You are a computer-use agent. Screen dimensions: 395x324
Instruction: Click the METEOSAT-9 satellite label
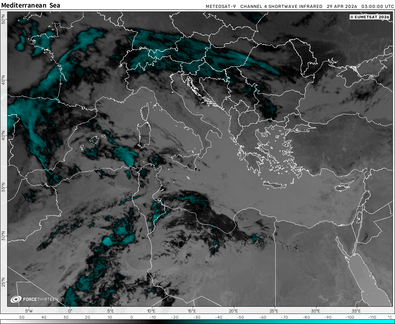pos(221,6)
